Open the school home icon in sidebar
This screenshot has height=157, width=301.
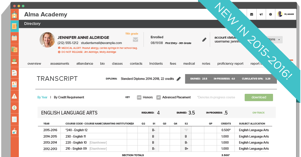[14, 15]
